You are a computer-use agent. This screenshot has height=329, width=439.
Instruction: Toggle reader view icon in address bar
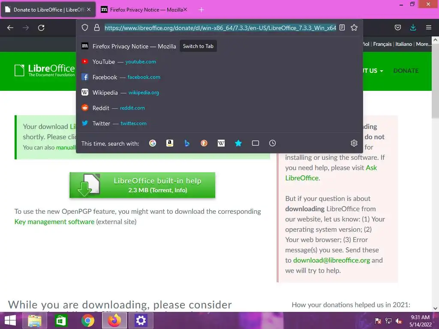point(342,27)
